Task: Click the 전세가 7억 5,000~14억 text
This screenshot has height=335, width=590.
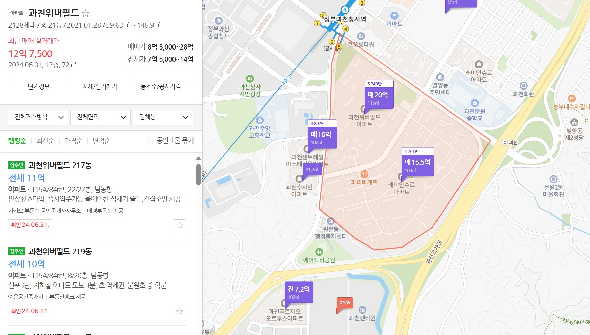Action: point(161,59)
